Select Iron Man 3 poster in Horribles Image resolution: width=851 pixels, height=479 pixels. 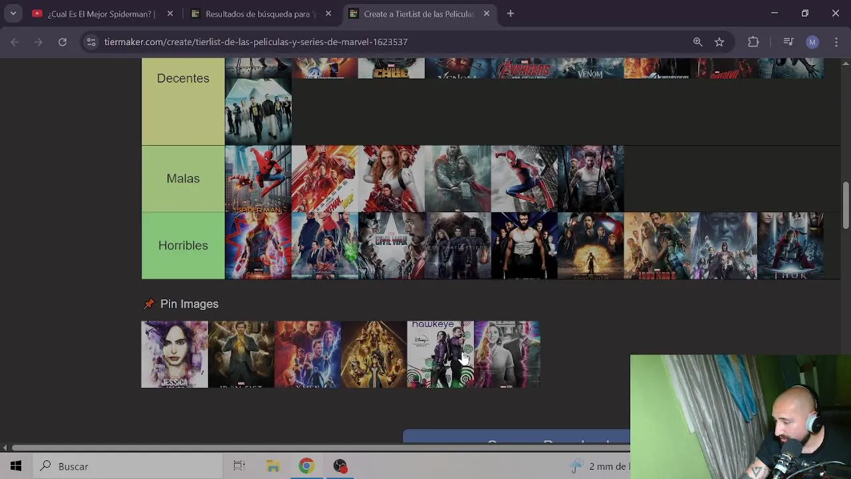pos(657,245)
